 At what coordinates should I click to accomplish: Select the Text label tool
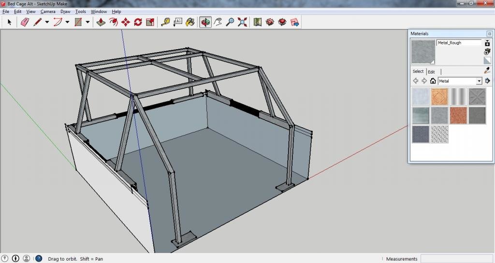178,22
